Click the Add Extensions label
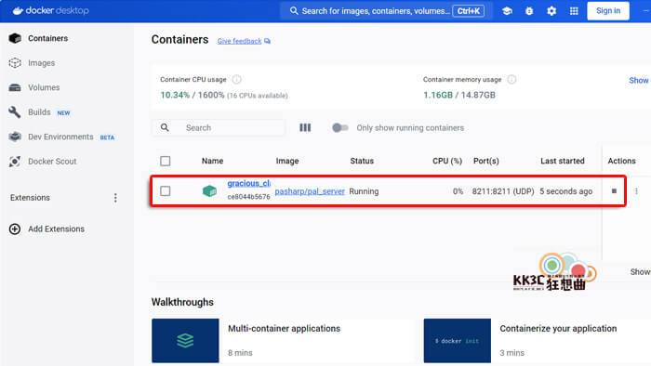Screen dimensions: 651x366 56,229
